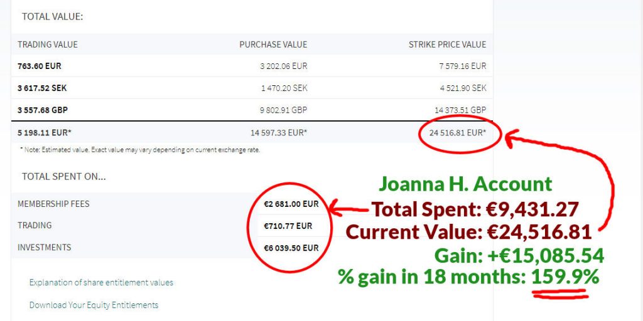Click the 3 617.52 SEK trading value

coord(42,88)
